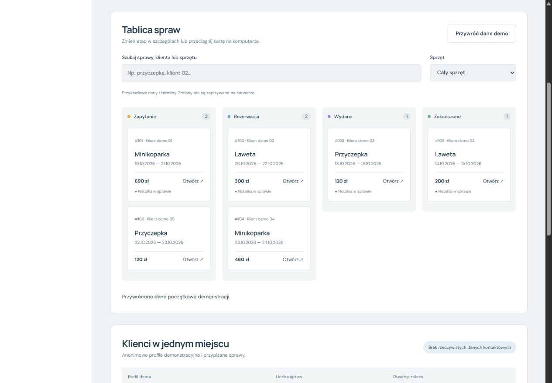This screenshot has width=552, height=383.
Task: Open case #104 Minikoparka via Otwórz
Action: [x=293, y=259]
